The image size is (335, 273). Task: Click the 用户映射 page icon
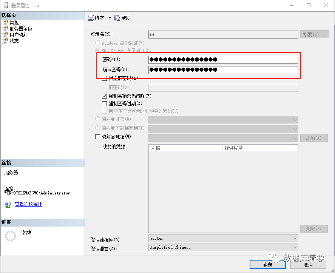[x=5, y=35]
